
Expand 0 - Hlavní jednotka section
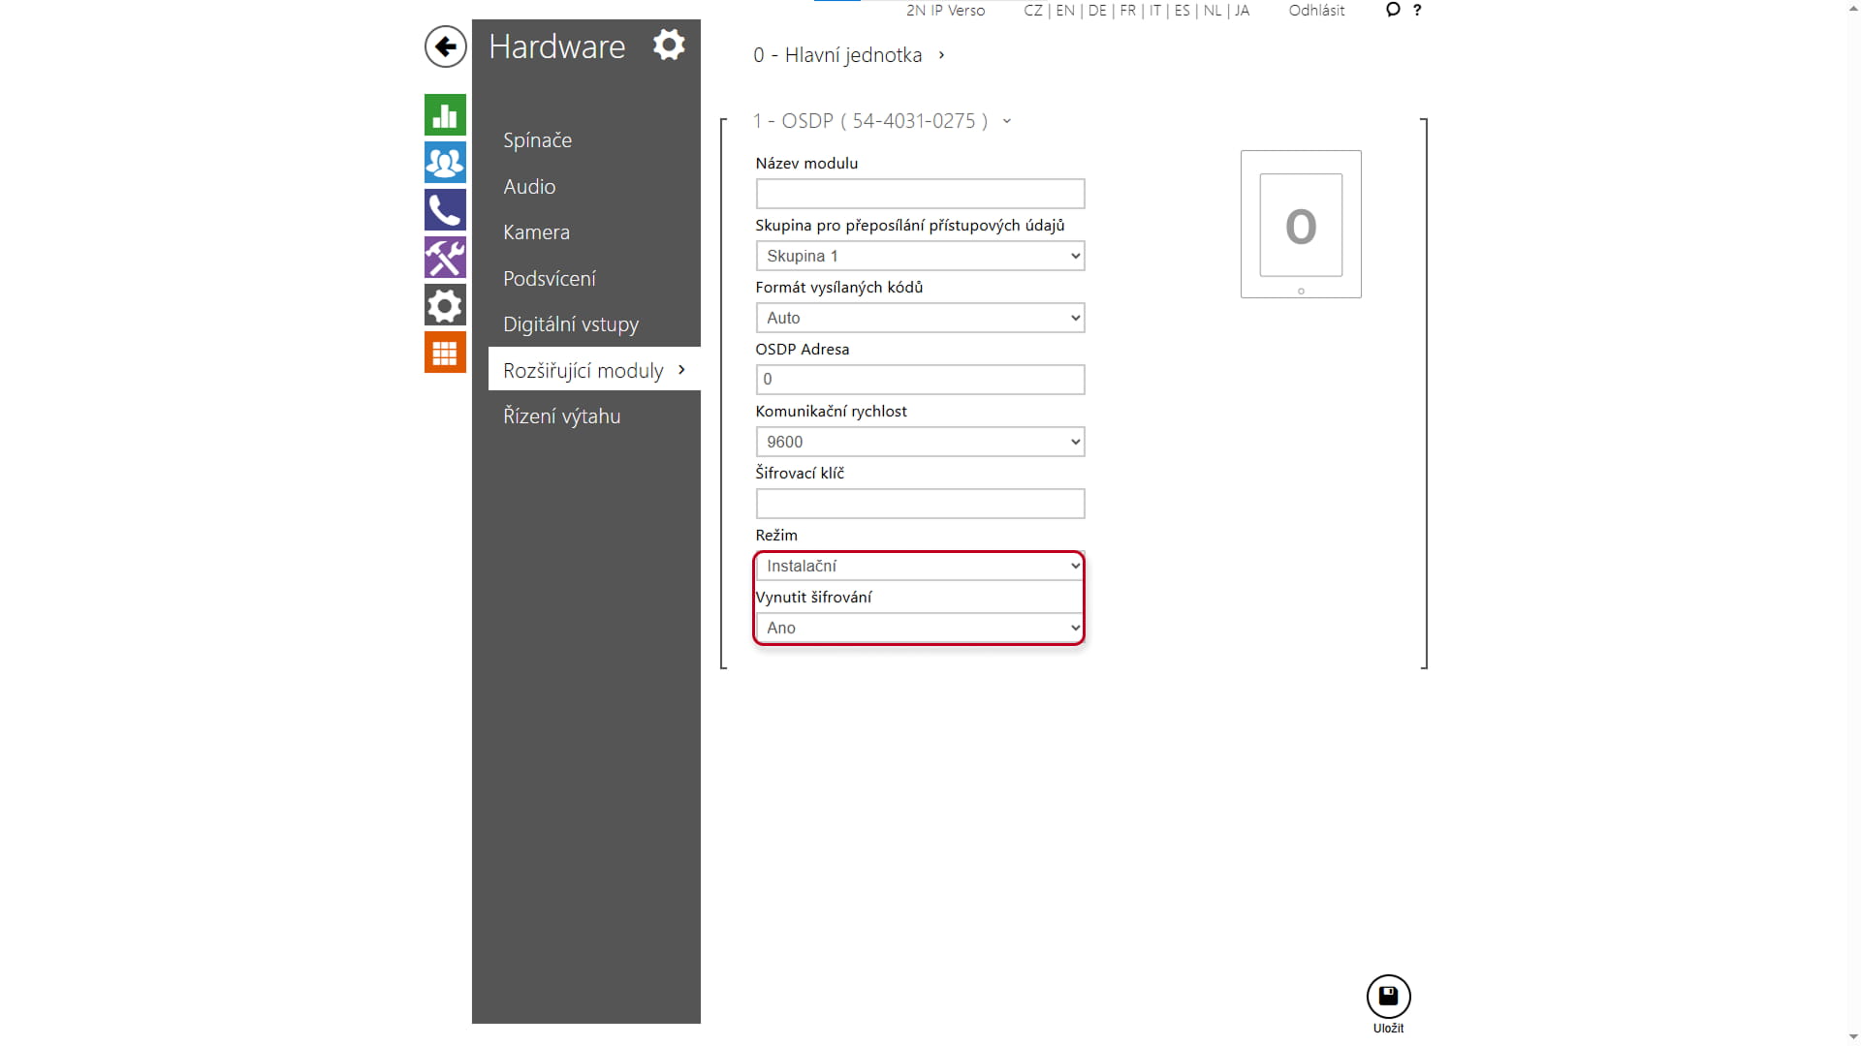point(848,55)
